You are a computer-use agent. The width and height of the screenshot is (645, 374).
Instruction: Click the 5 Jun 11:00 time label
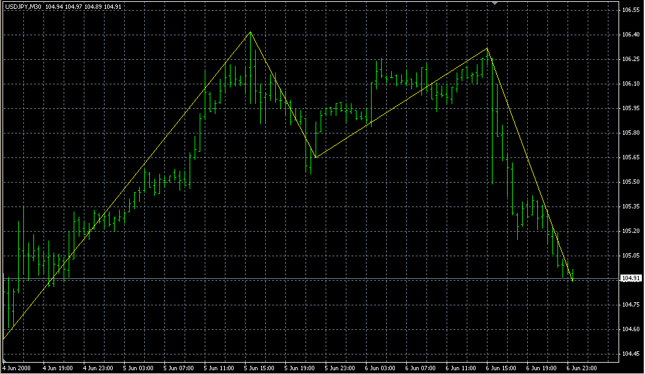coord(219,368)
